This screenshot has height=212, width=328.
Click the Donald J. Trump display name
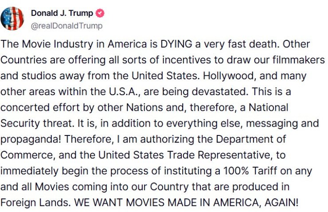pyautogui.click(x=62, y=13)
